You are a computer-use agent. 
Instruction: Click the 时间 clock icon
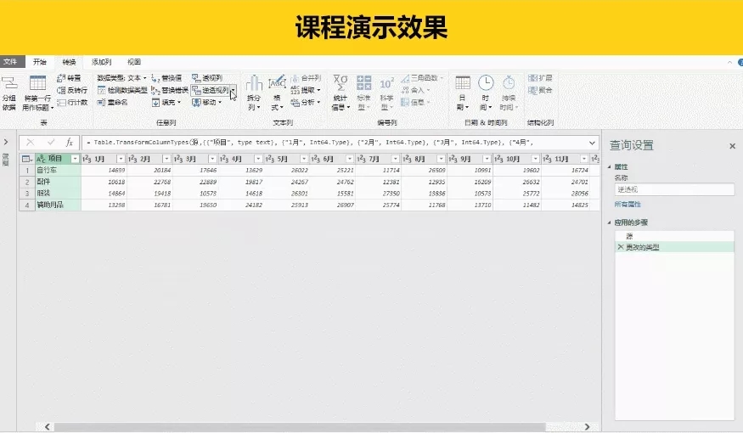point(486,83)
